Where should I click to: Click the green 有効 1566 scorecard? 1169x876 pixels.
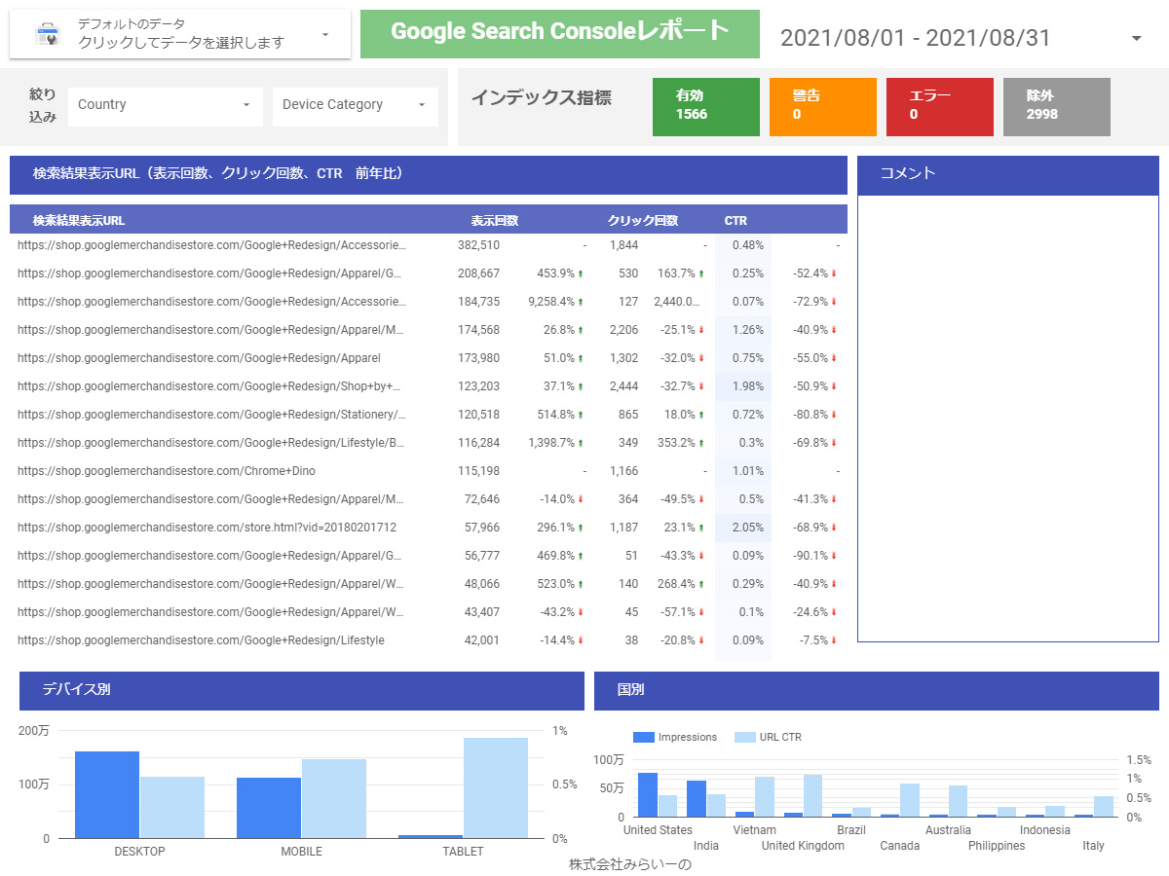point(706,106)
